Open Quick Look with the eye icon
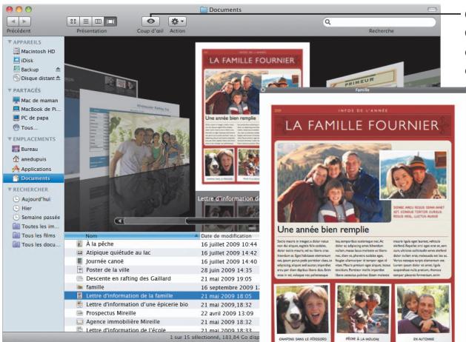The image size is (466, 342). pos(150,21)
